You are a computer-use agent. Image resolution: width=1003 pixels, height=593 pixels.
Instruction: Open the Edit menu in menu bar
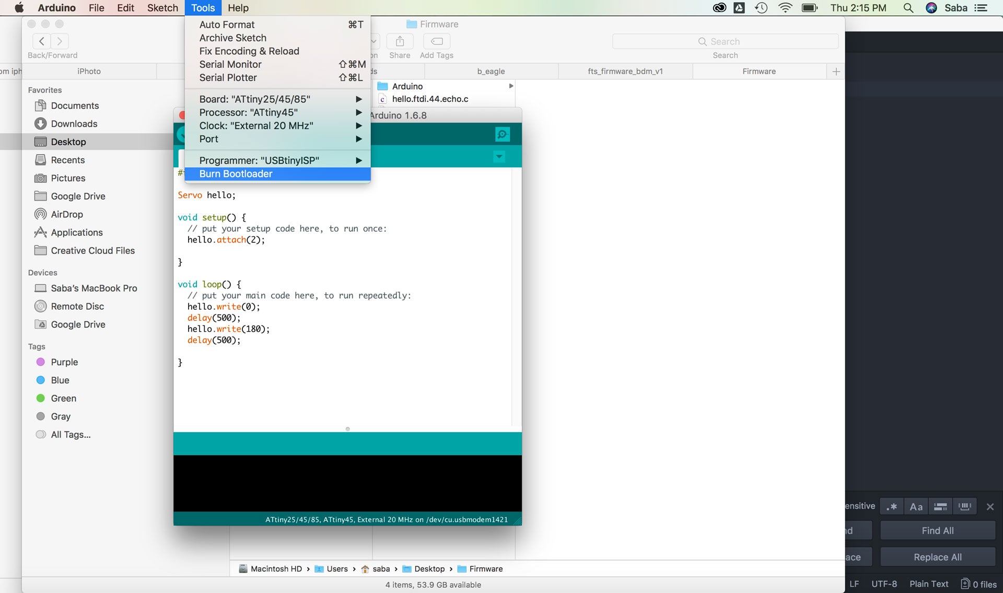tap(125, 8)
